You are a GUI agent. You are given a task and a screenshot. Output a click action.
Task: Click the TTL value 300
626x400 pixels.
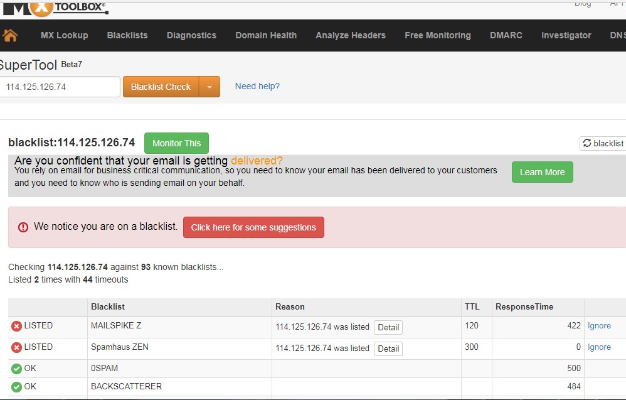tap(472, 347)
